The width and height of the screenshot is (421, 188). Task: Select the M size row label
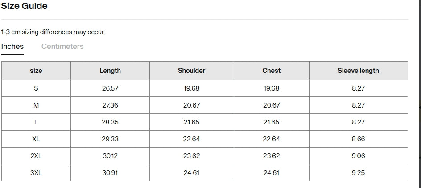point(36,105)
